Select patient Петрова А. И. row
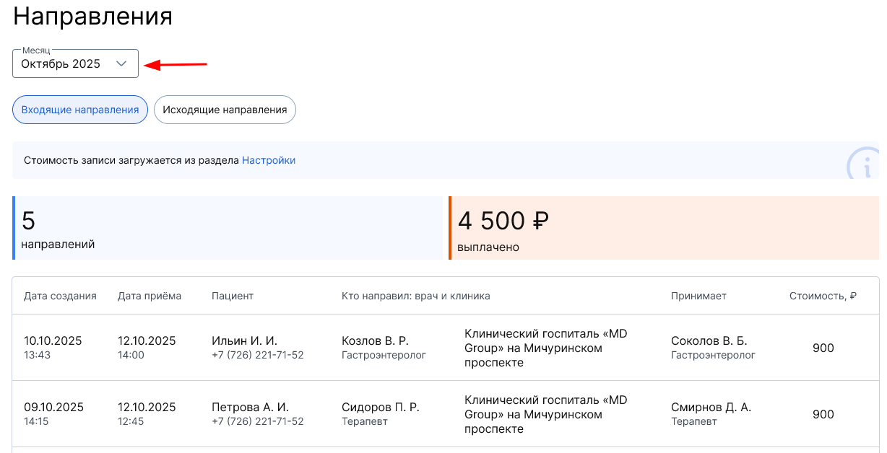Viewport: 887px width, 453px height. 250,407
